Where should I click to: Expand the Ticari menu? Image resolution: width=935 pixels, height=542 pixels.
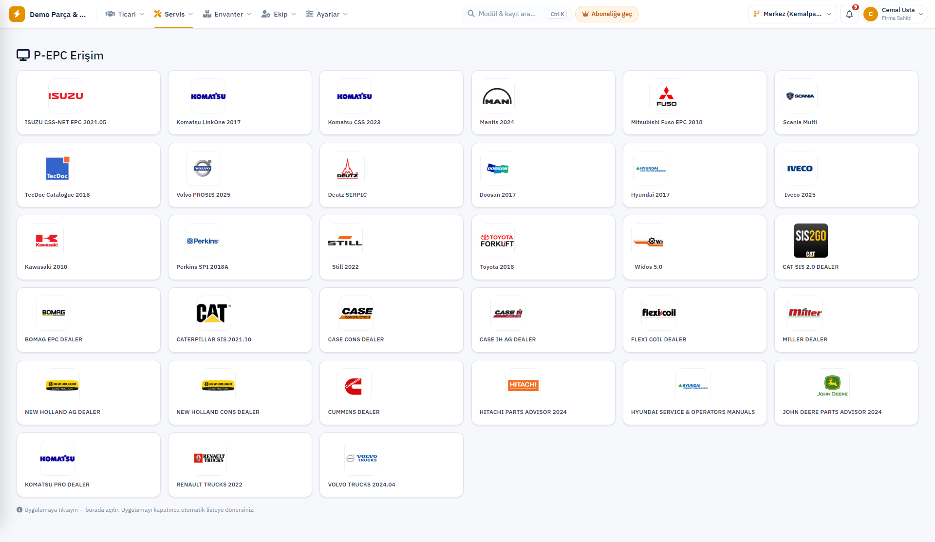(125, 14)
